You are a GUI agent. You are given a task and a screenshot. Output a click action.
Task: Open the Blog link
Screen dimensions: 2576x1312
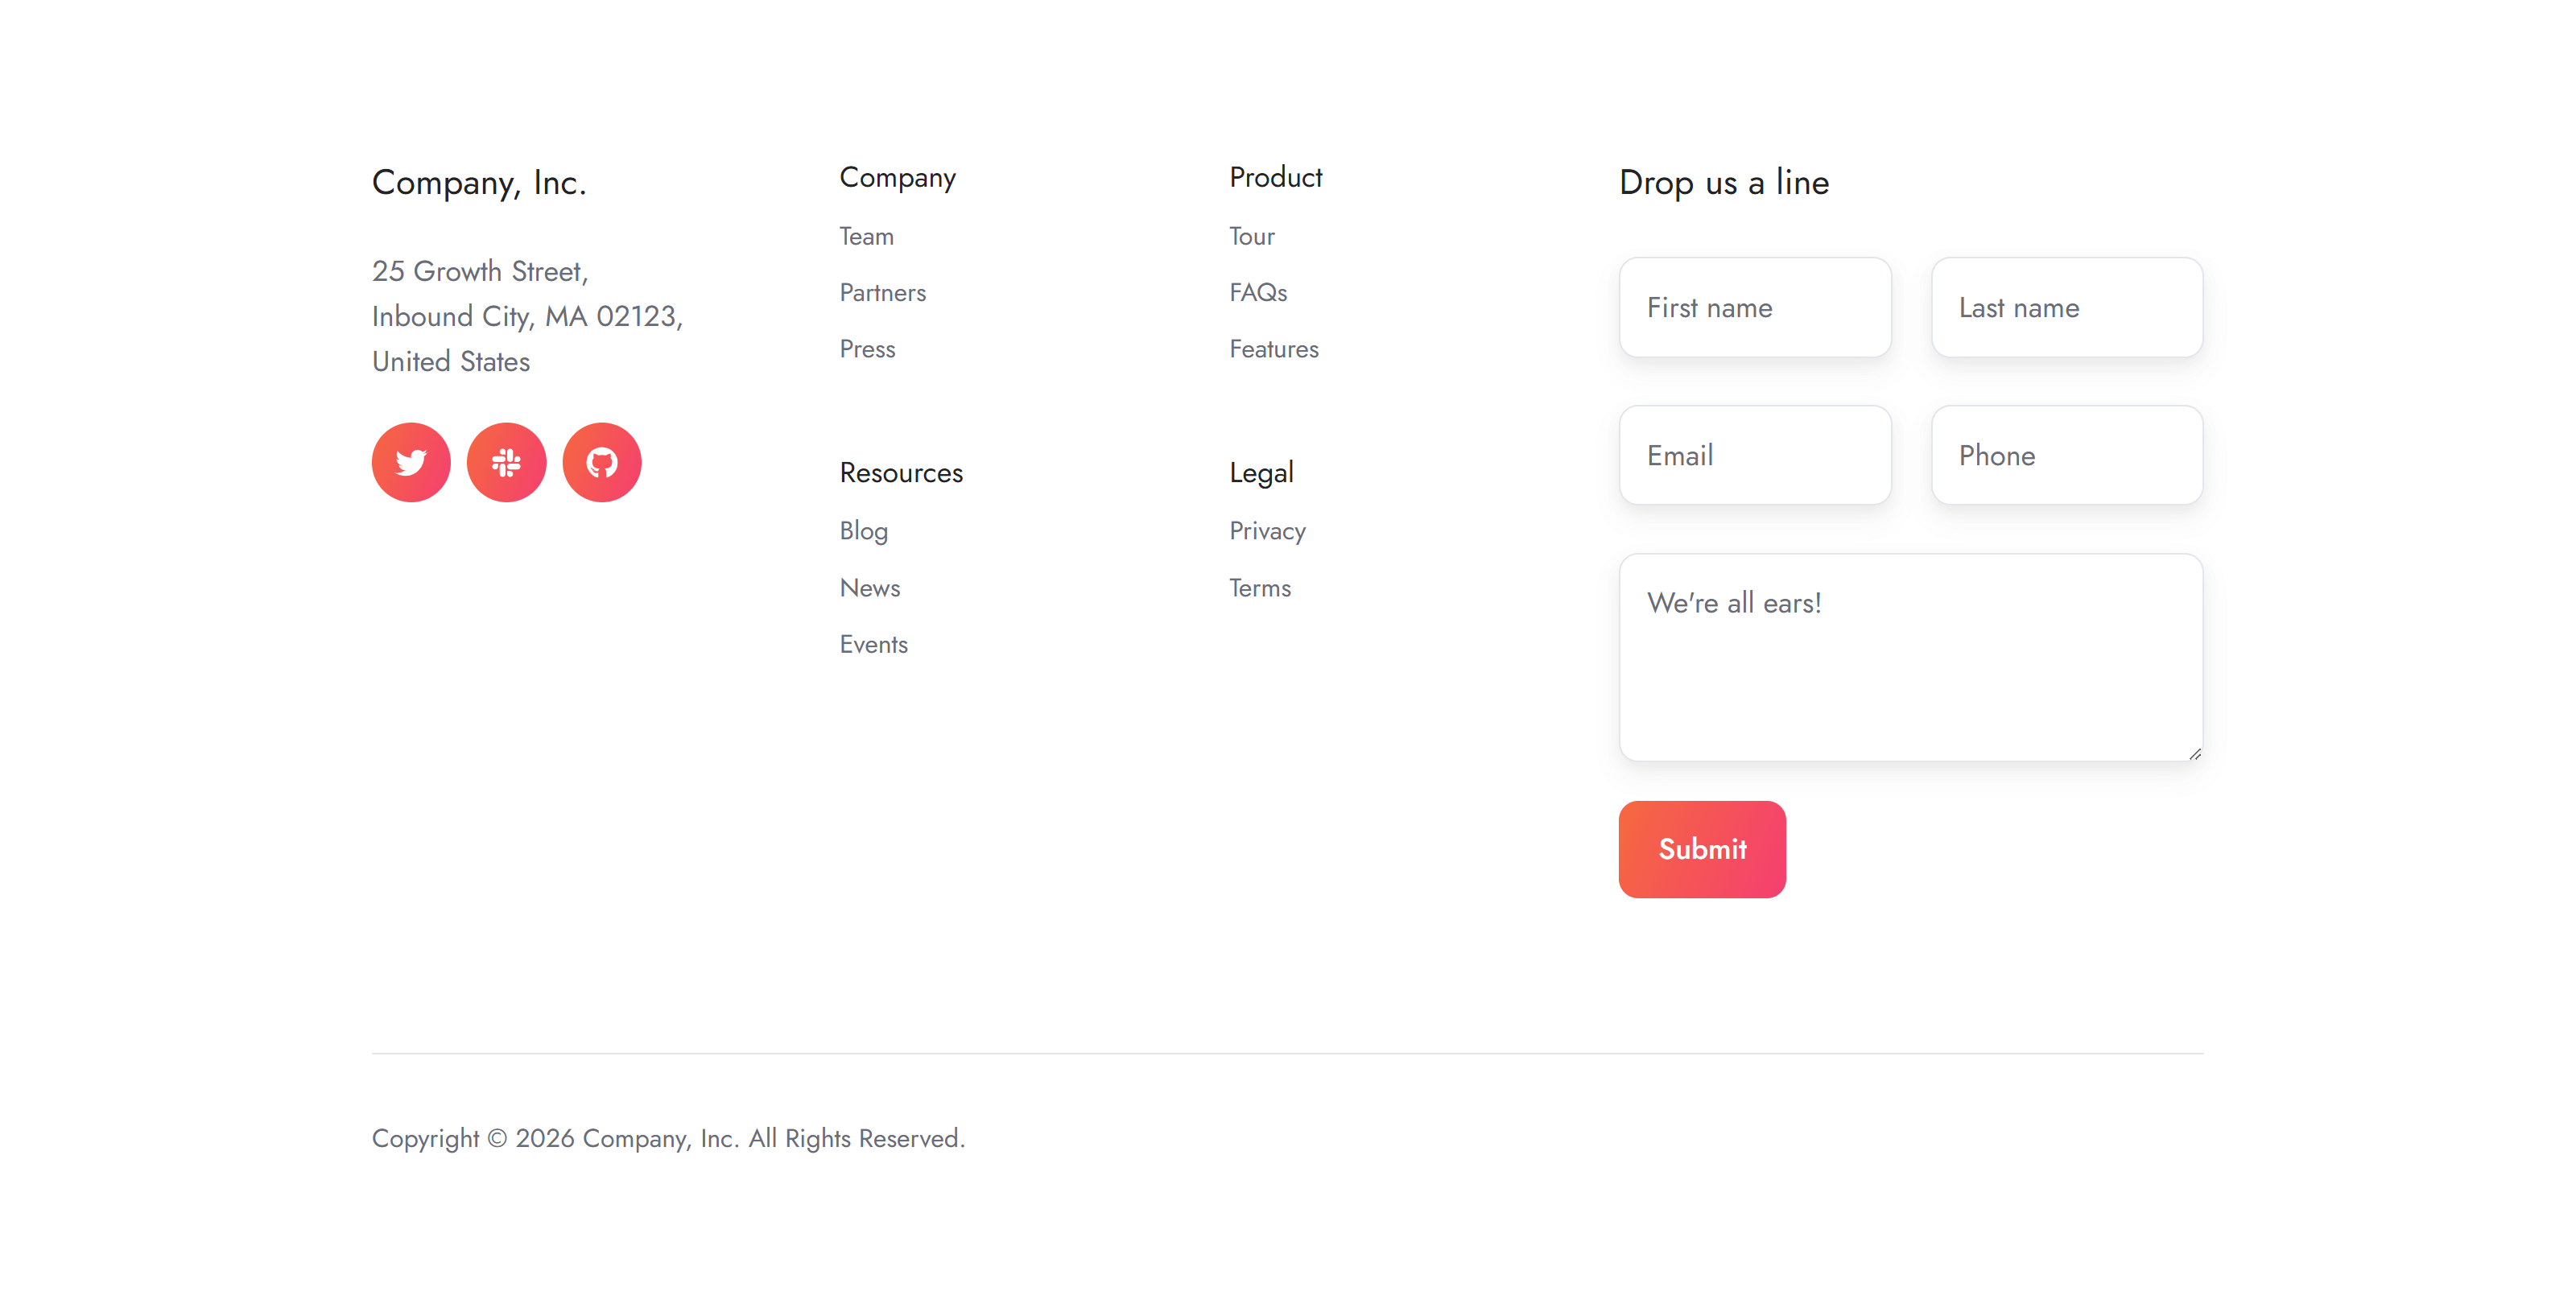tap(863, 531)
